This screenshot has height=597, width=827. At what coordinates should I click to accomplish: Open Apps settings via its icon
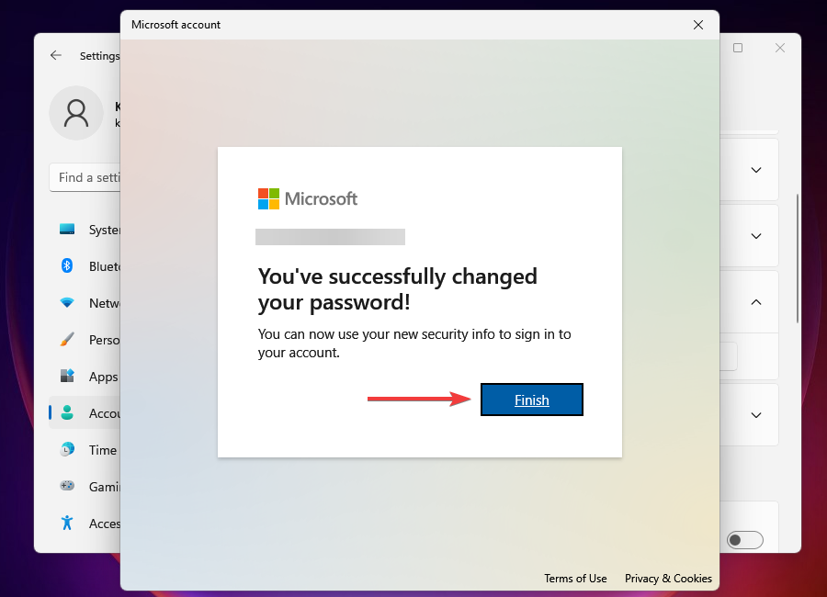pyautogui.click(x=67, y=376)
